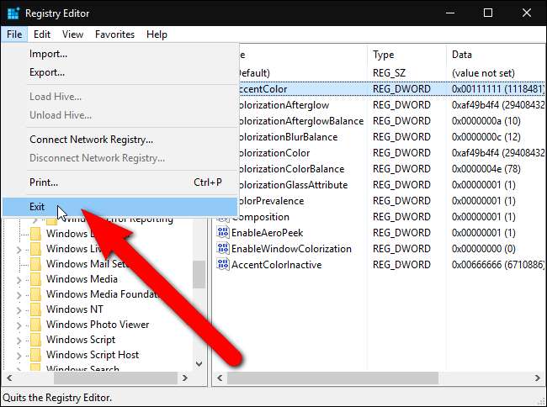Screen dimensions: 547x407
Task: Sort values by the Type column header
Action: point(384,55)
